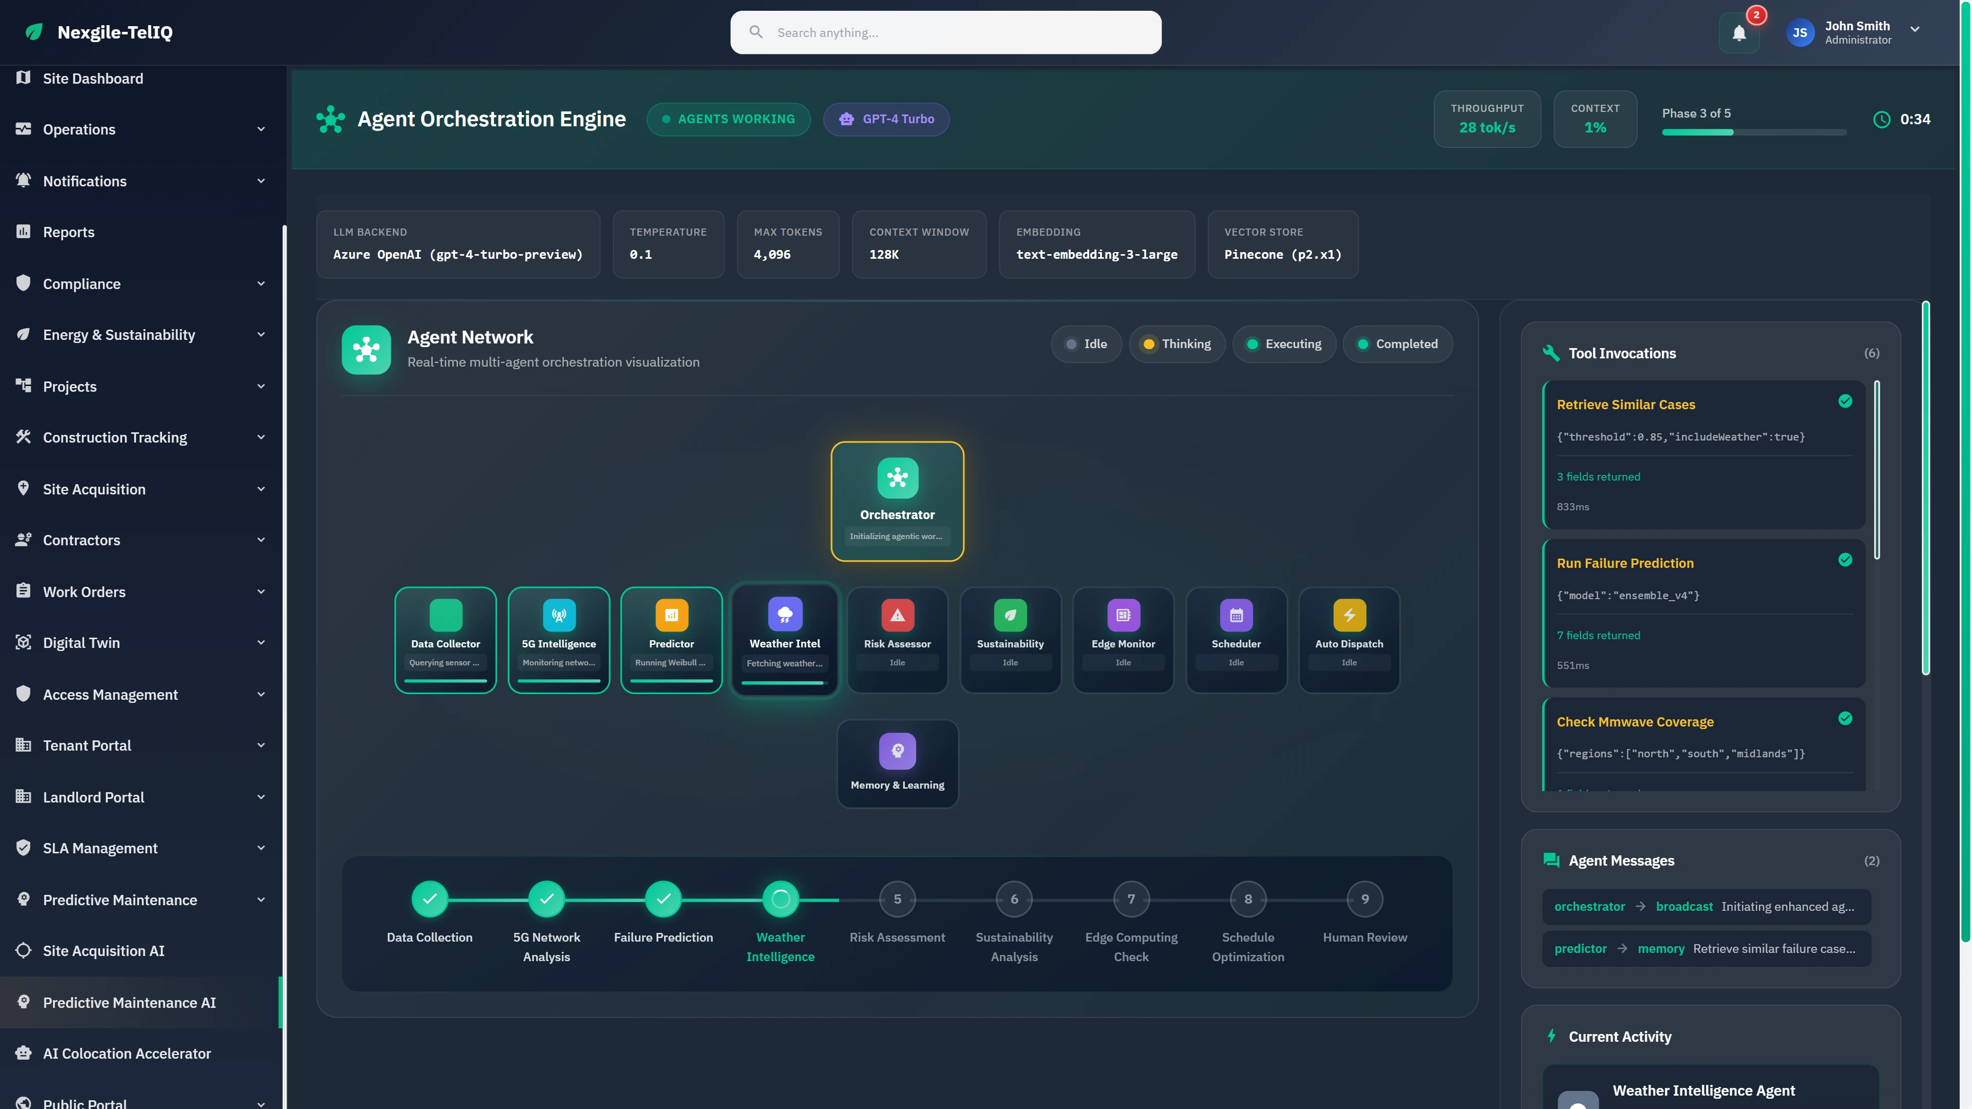Click the AGENTS WORKING status button

pyautogui.click(x=728, y=119)
